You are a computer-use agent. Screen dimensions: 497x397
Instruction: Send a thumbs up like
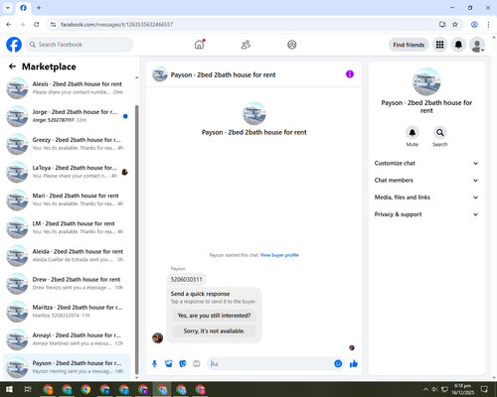coord(354,364)
